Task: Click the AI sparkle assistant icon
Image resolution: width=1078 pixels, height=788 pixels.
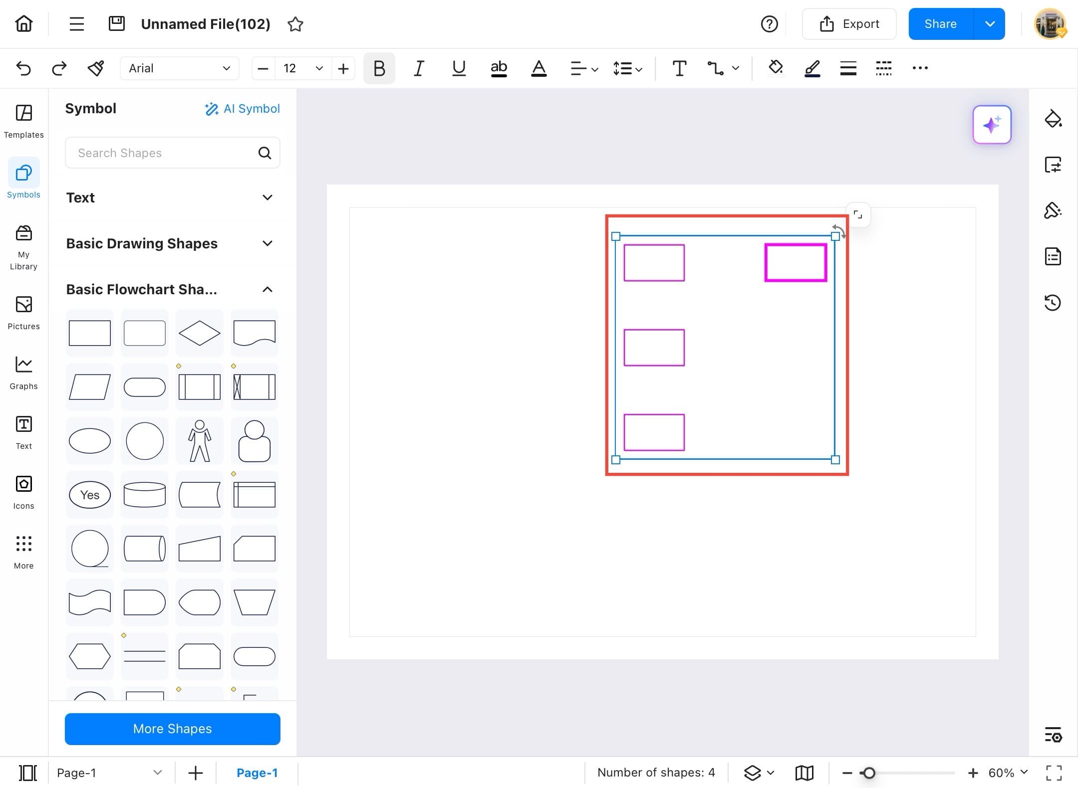Action: click(991, 125)
